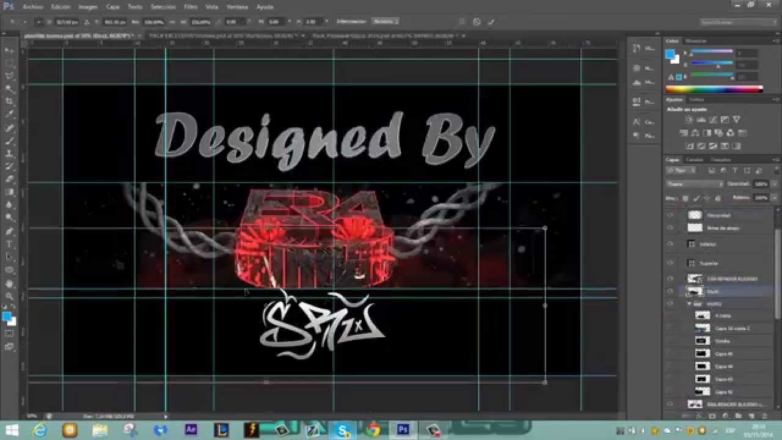782x440 pixels.
Task: Open the Archivo menu
Action: (32, 7)
